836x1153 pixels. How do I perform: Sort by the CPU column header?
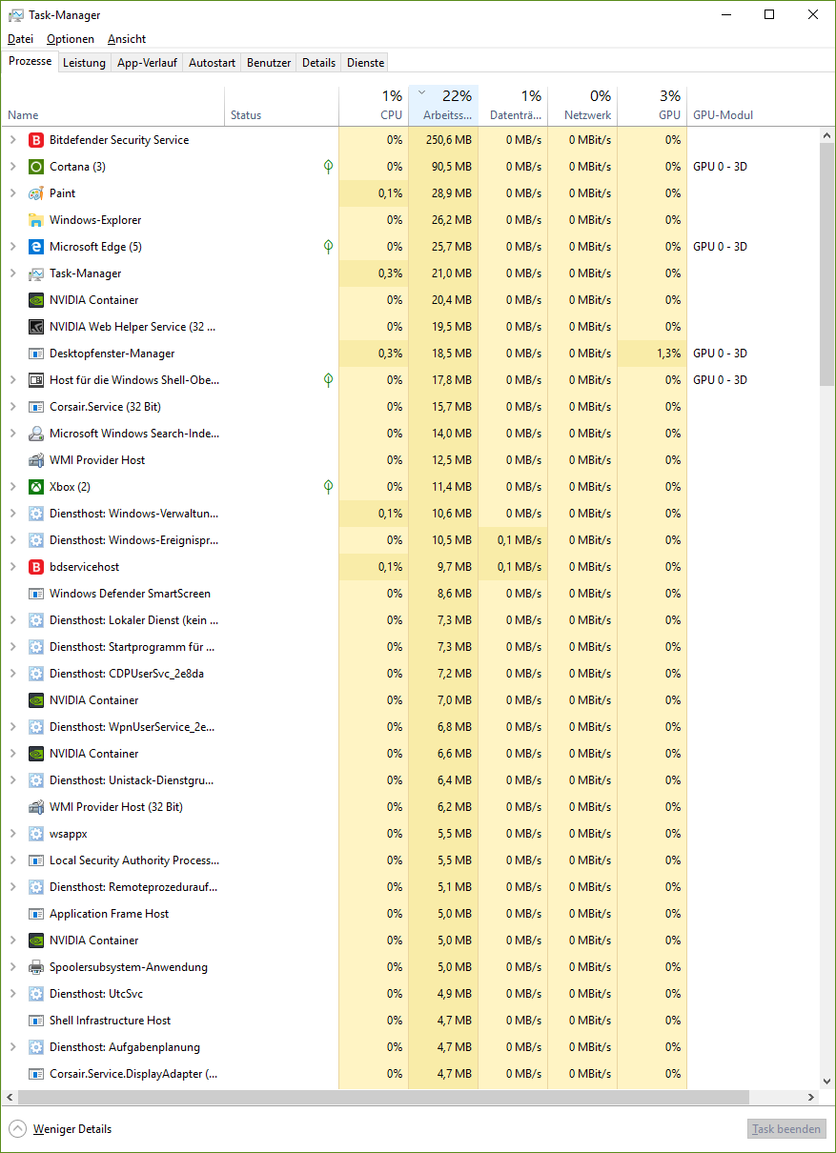coord(374,106)
